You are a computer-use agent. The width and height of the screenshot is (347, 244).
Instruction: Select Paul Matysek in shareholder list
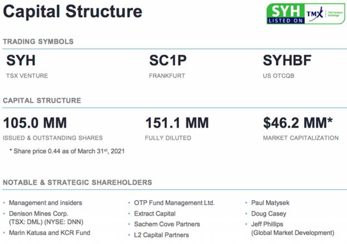(x=270, y=203)
